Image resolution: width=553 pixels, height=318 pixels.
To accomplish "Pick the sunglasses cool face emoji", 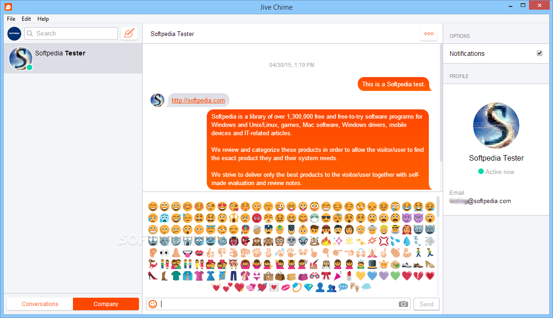I will pos(326,218).
